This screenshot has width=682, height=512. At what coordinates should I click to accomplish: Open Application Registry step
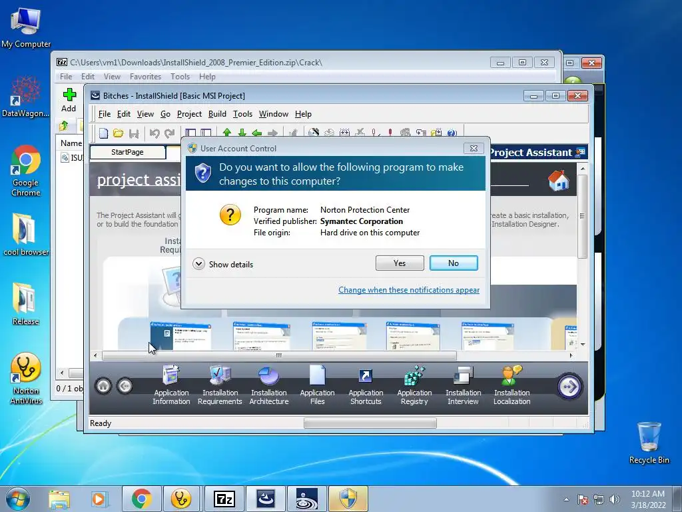click(414, 385)
